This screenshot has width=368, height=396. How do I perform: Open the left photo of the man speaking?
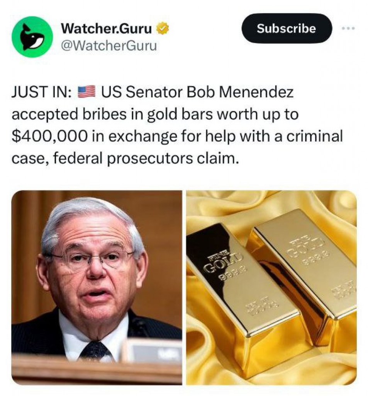pyautogui.click(x=97, y=287)
